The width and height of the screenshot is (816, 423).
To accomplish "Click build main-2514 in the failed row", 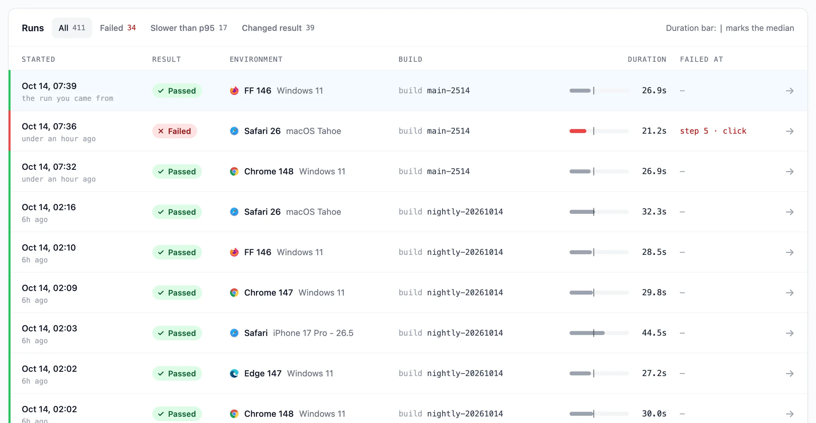I will point(434,131).
